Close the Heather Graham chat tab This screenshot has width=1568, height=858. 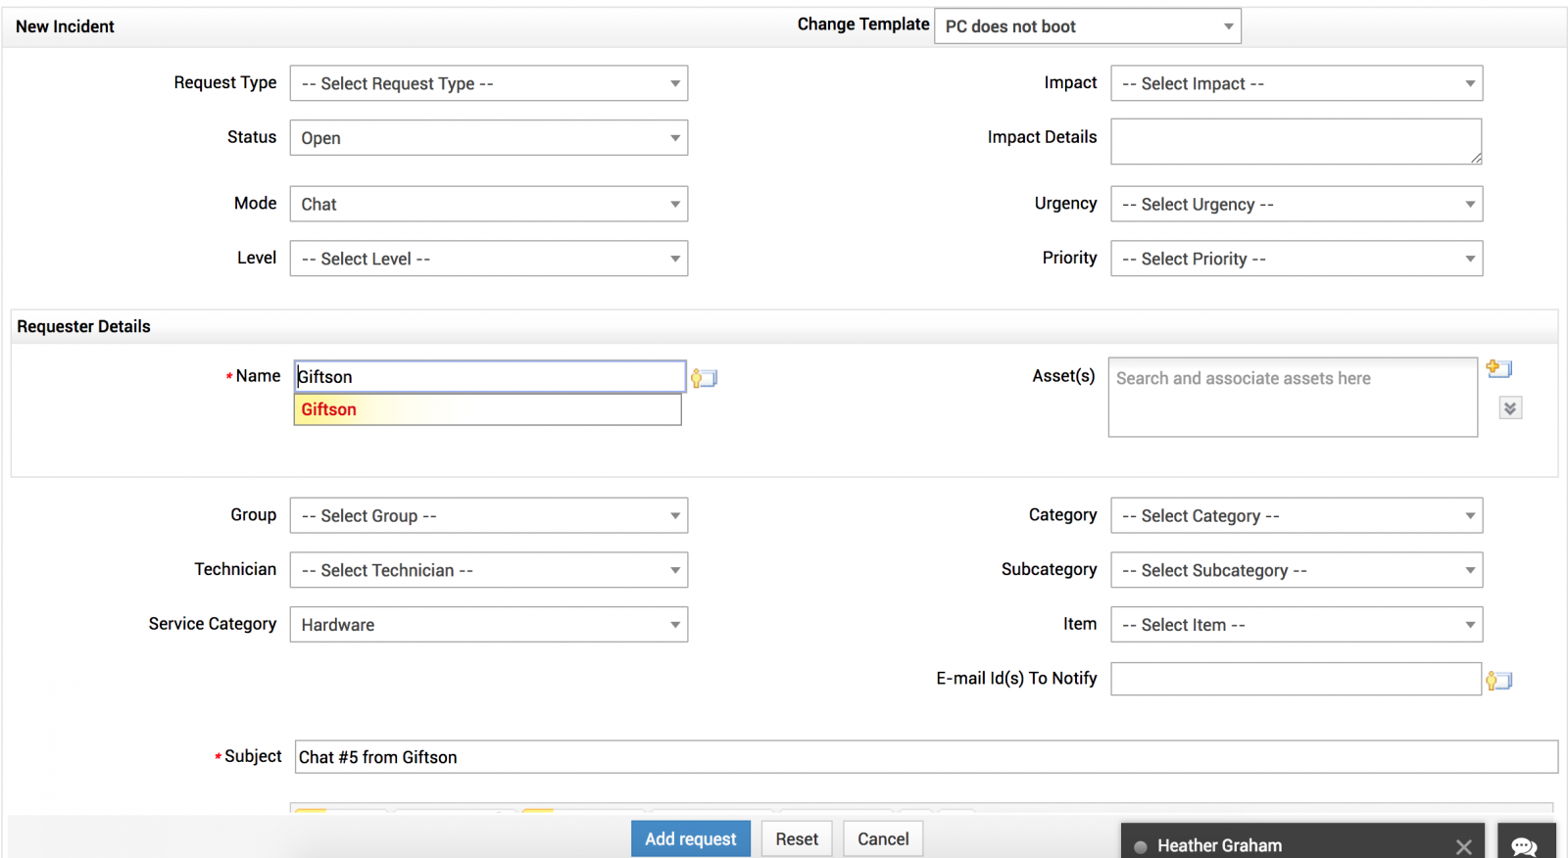point(1463,846)
